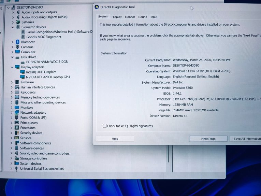The width and height of the screenshot is (261, 196).
Task: Collapse the Display adapters branch
Action: coord(12,67)
